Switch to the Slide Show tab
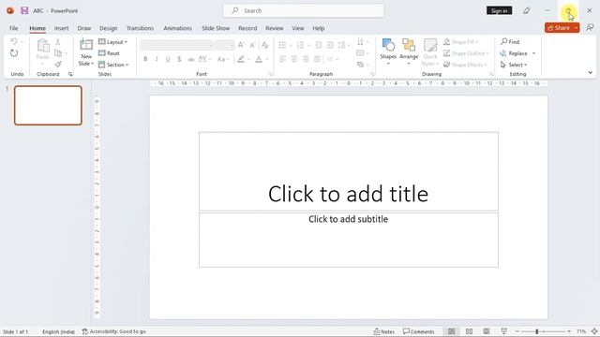The height and width of the screenshot is (337, 600). [216, 28]
